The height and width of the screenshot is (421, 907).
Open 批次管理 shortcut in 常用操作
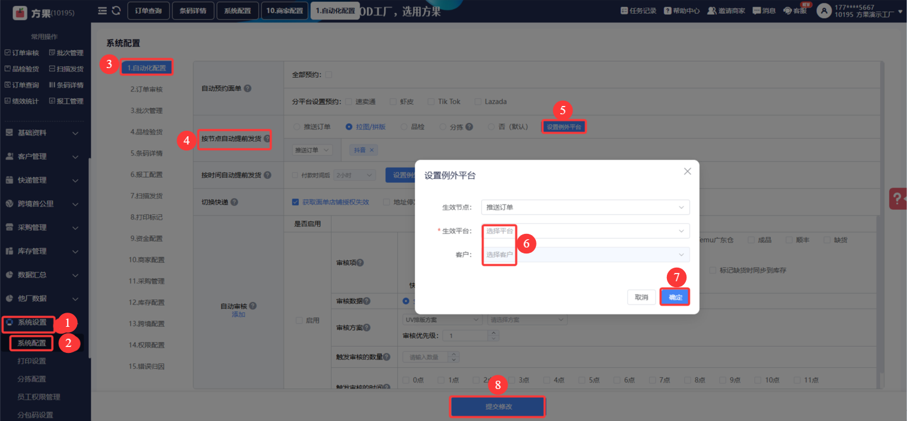click(66, 53)
